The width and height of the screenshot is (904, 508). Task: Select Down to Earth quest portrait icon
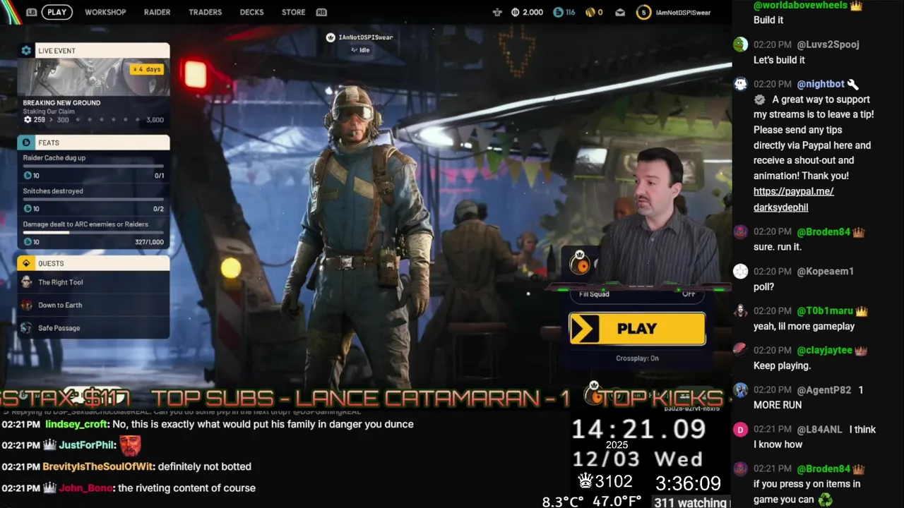coord(26,305)
